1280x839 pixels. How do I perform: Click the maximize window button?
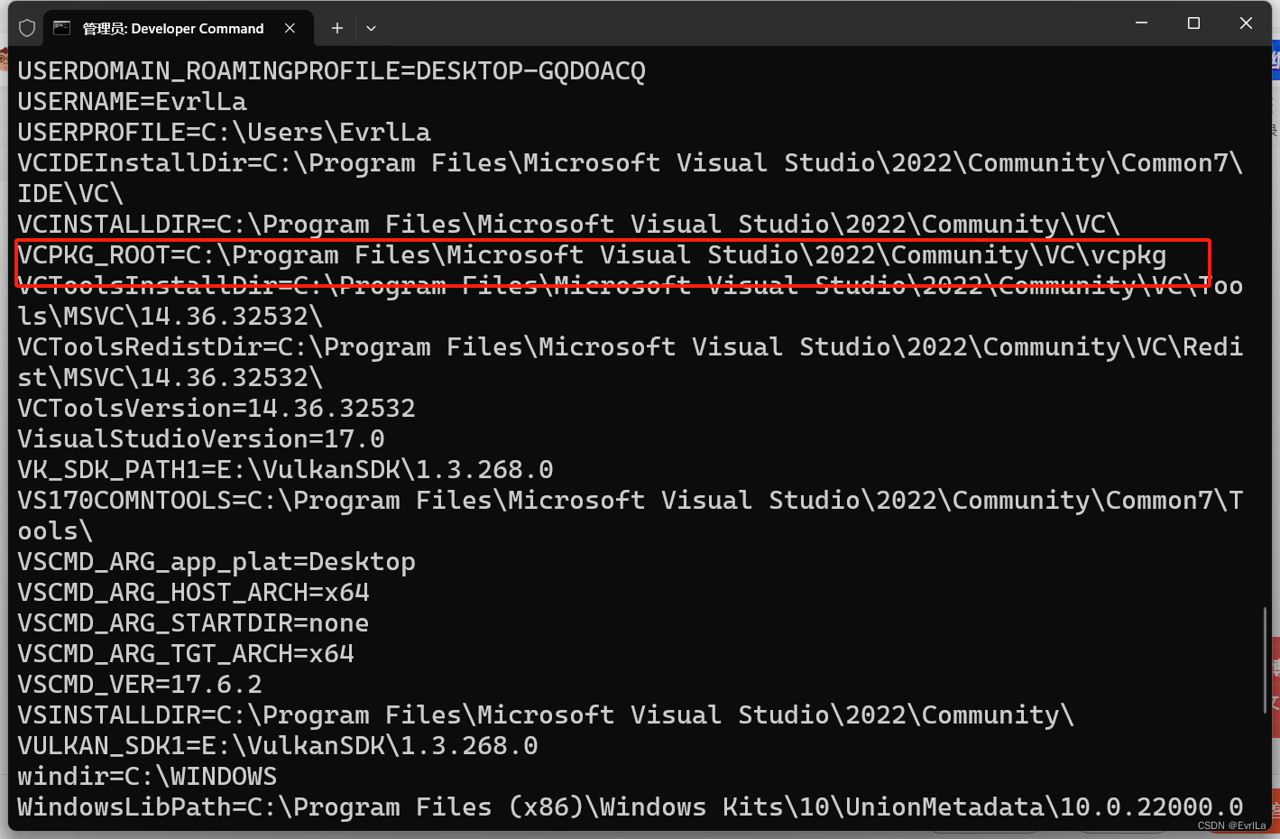[x=1193, y=23]
